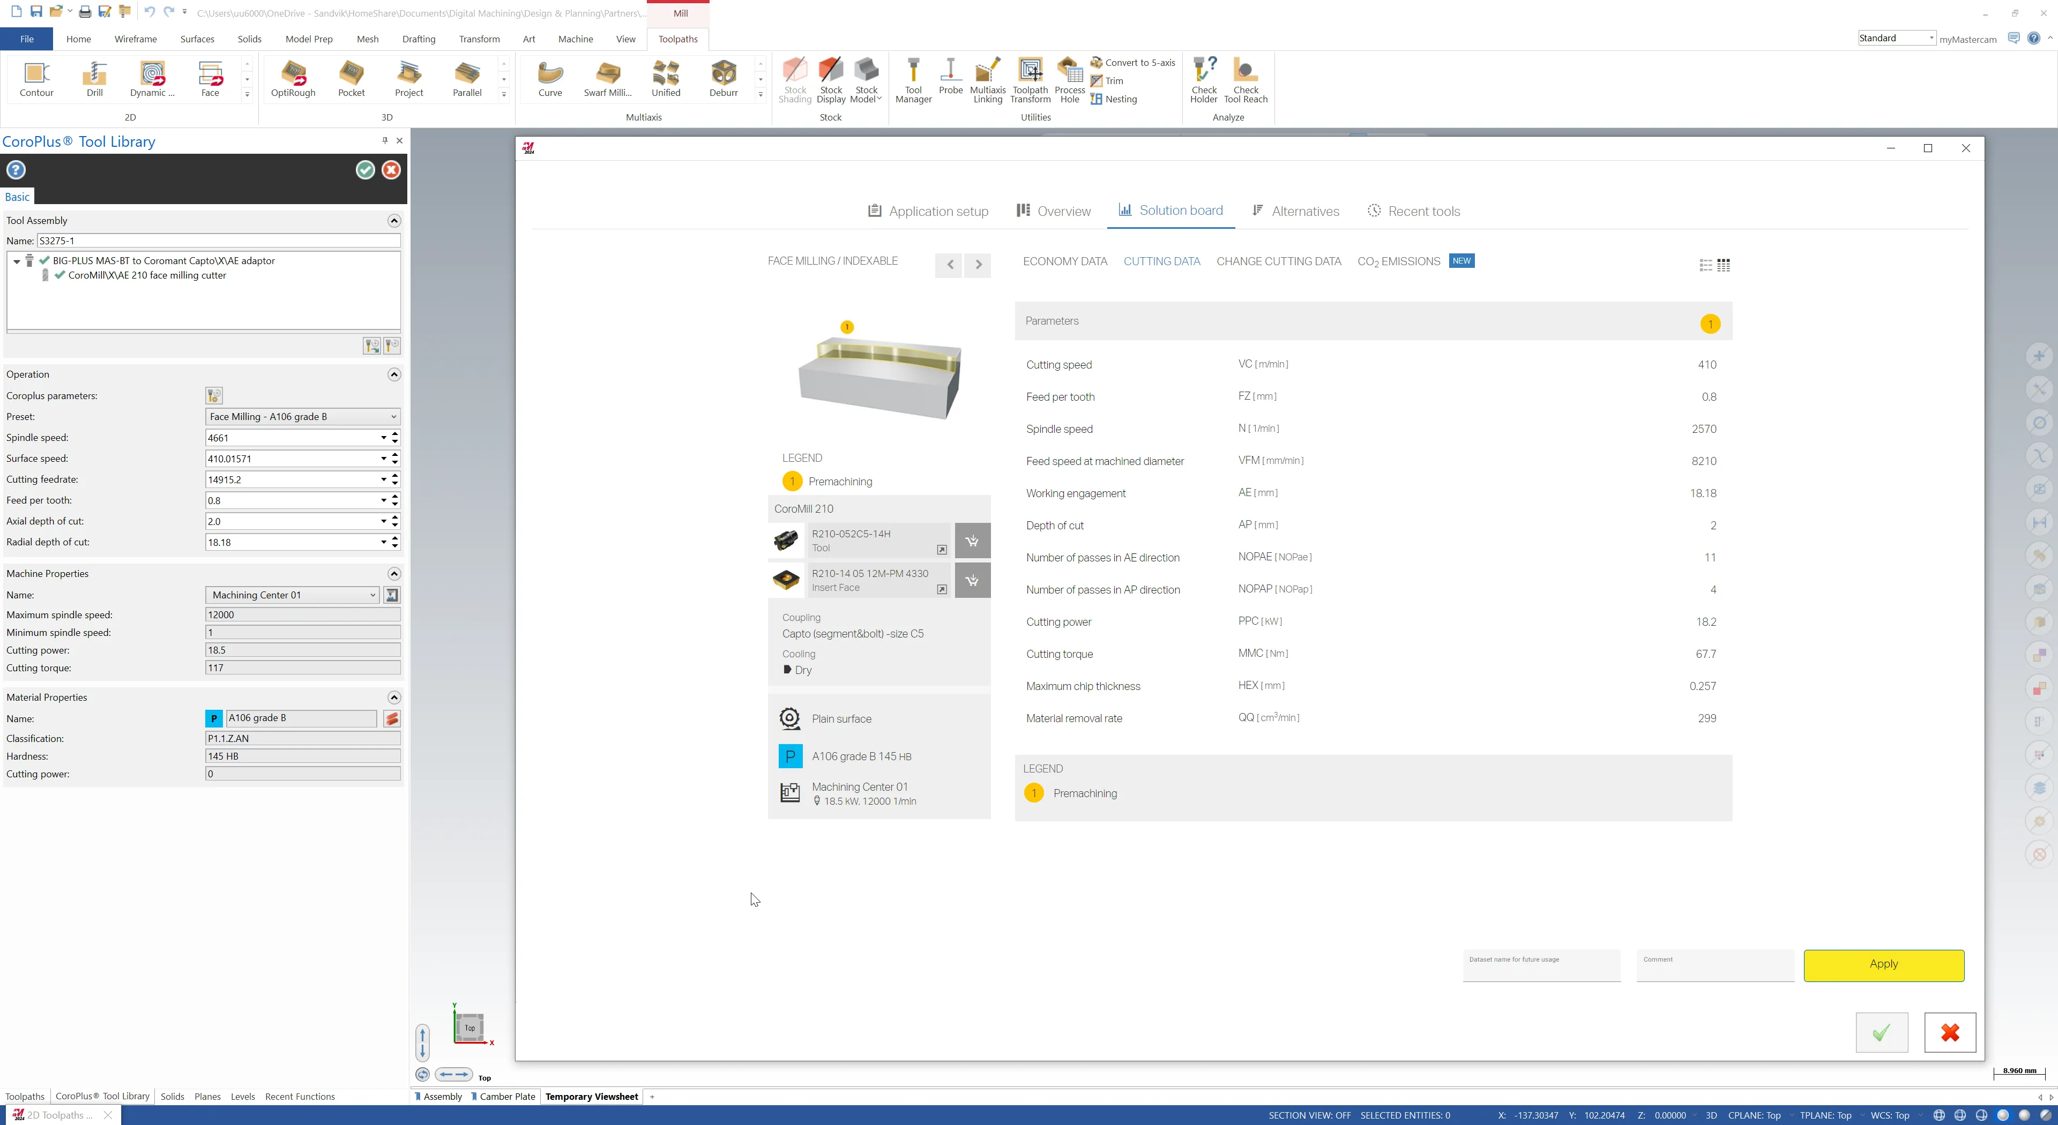Open CHANGE CUTTING DATA view
The height and width of the screenshot is (1125, 2058).
pyautogui.click(x=1278, y=261)
